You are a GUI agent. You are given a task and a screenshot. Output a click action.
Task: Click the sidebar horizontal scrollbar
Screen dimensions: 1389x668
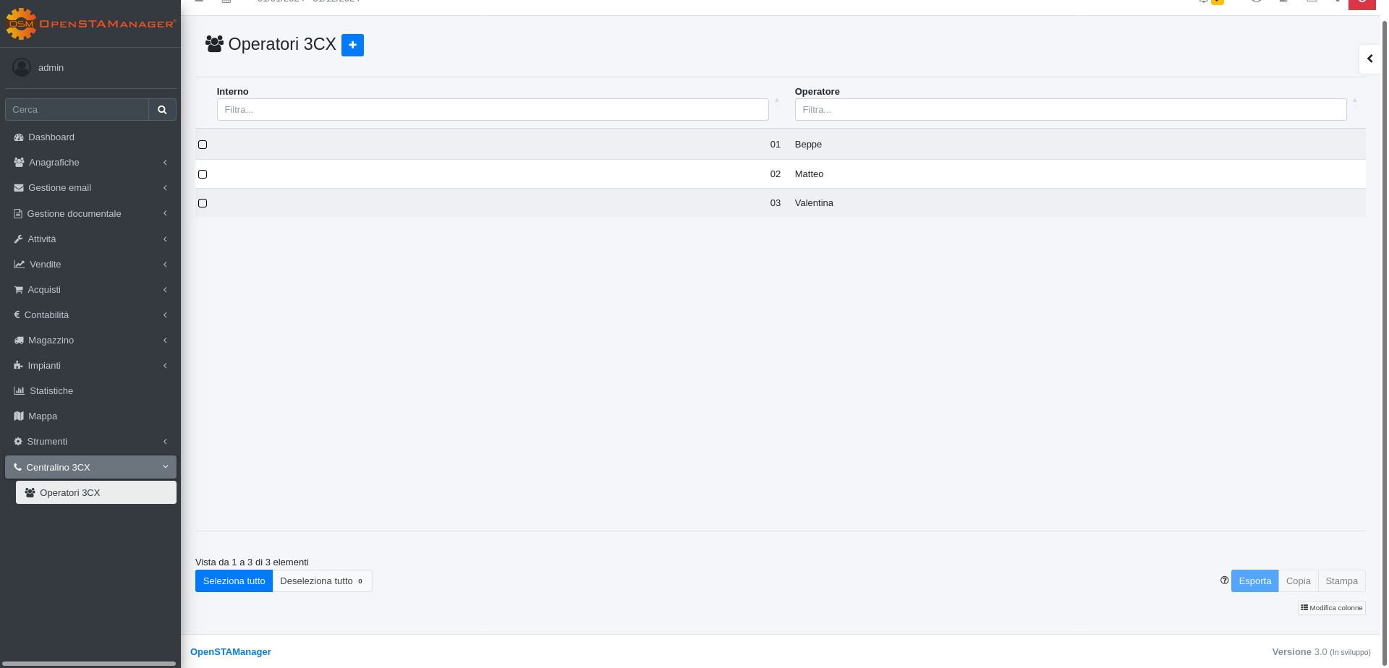90,663
